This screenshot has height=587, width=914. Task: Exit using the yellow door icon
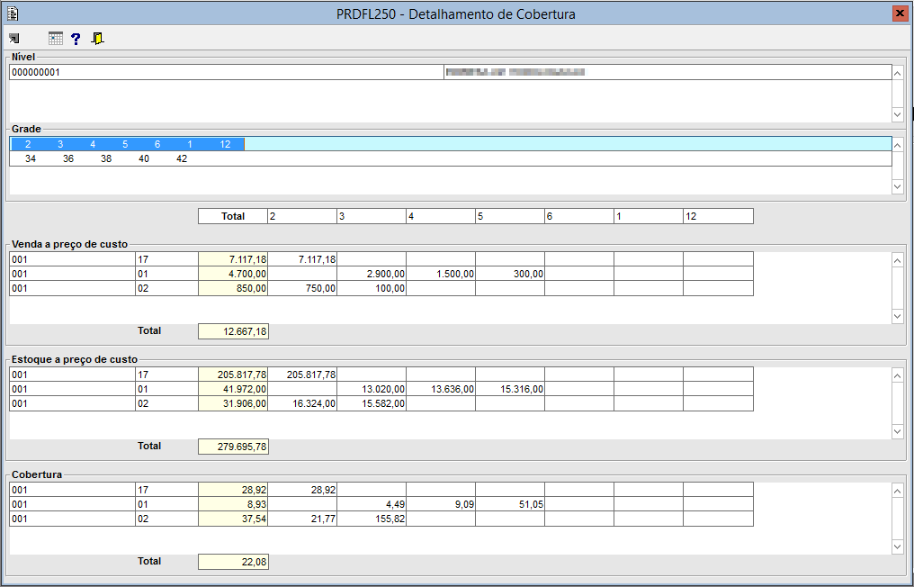[98, 39]
